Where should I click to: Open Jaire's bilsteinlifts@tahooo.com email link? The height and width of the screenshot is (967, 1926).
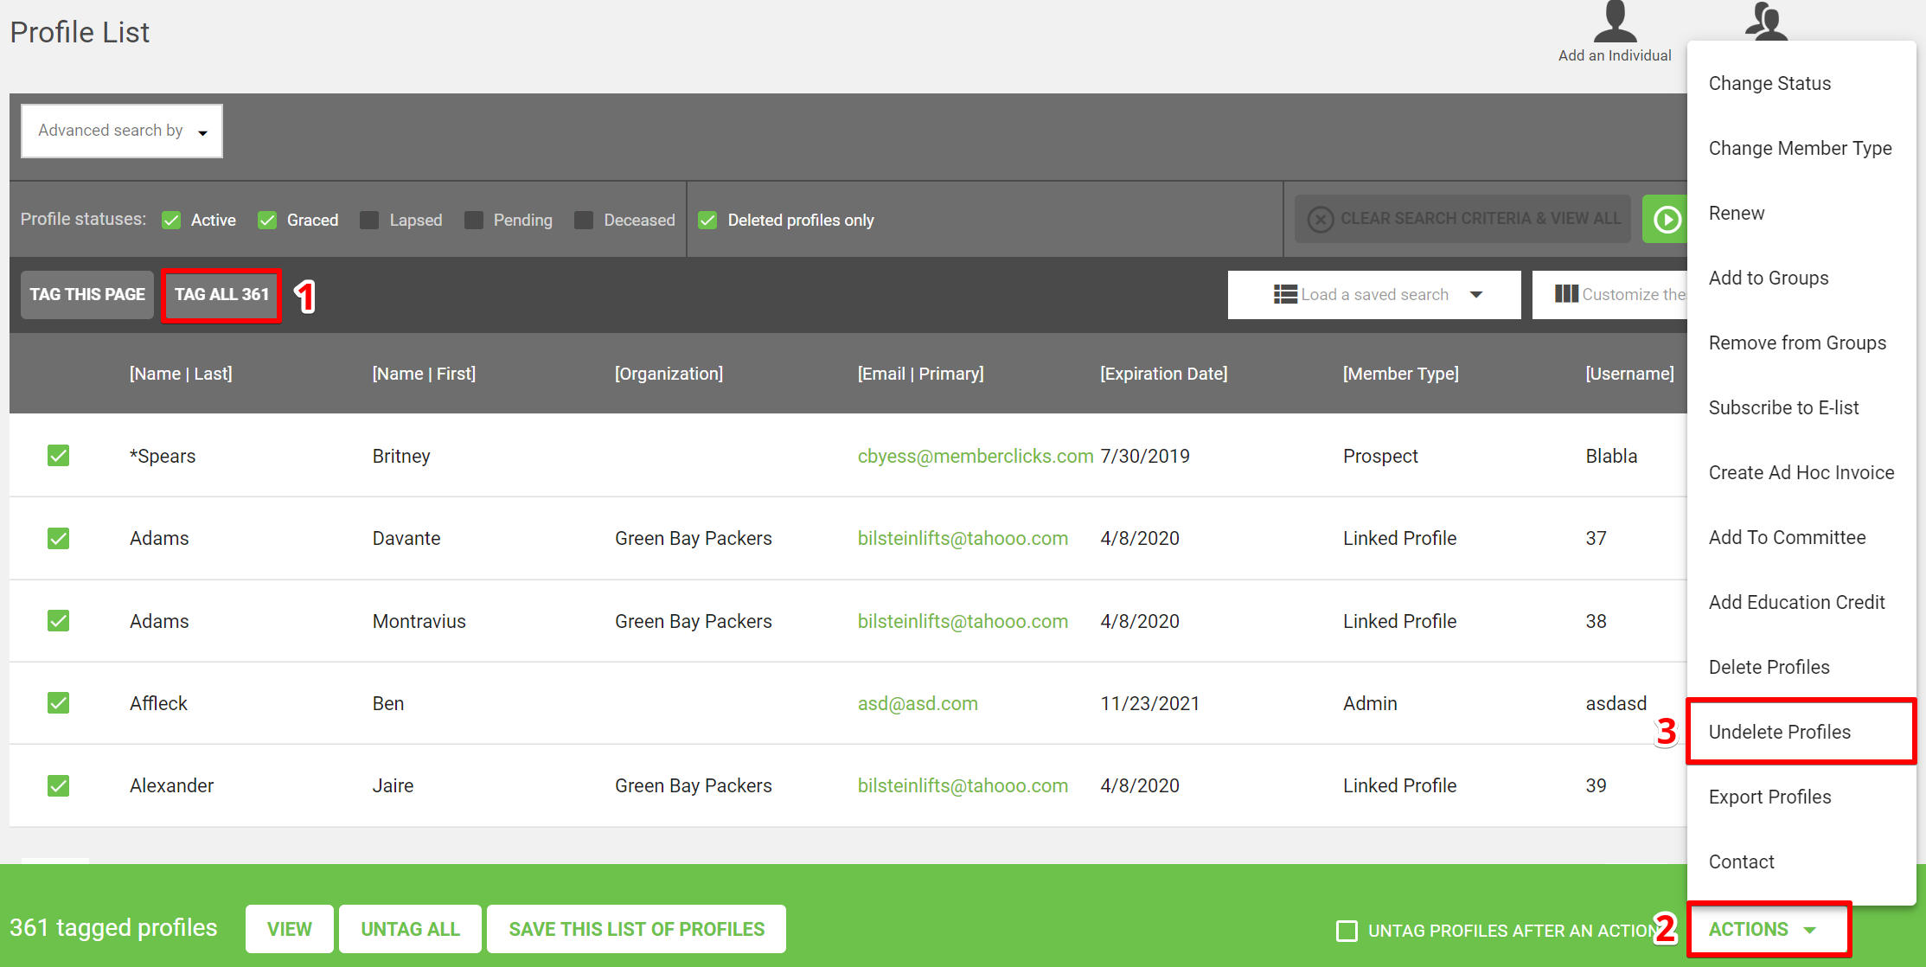pos(963,785)
